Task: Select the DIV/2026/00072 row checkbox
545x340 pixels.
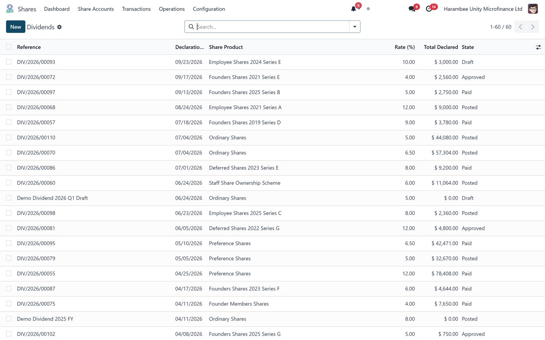Action: pyautogui.click(x=9, y=77)
